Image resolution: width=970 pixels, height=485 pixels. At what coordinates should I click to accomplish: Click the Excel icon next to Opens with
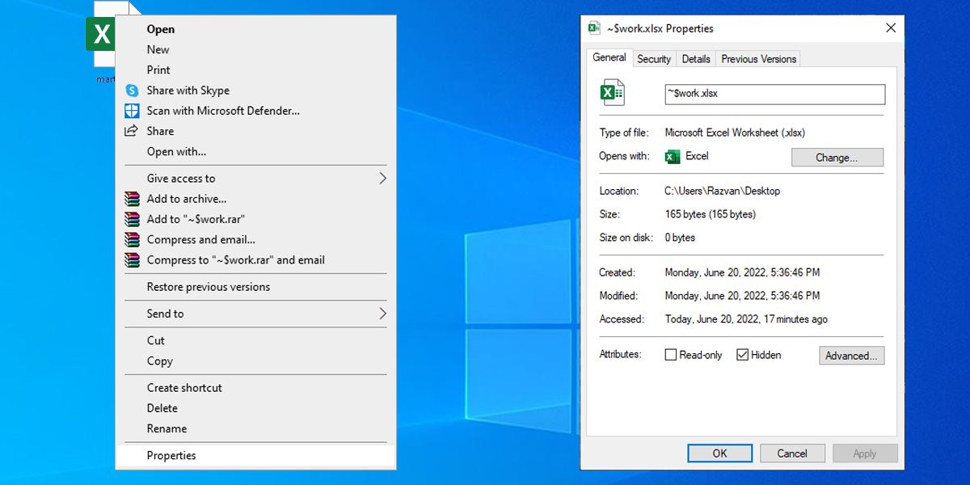[x=672, y=157]
